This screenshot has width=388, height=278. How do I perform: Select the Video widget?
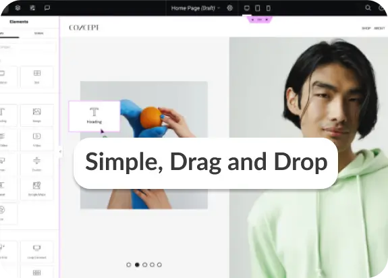point(36,140)
